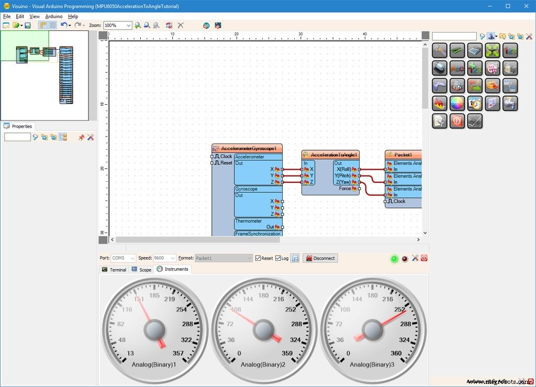This screenshot has height=387, width=536.
Task: Open the Zoom level combo box
Action: point(118,25)
